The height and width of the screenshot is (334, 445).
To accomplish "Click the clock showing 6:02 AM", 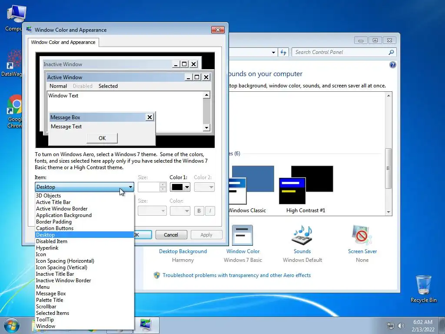I will (423, 326).
